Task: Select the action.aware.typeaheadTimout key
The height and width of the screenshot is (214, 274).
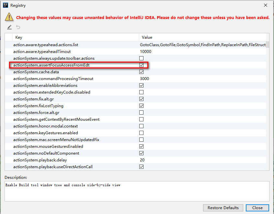Action: click(x=42, y=52)
